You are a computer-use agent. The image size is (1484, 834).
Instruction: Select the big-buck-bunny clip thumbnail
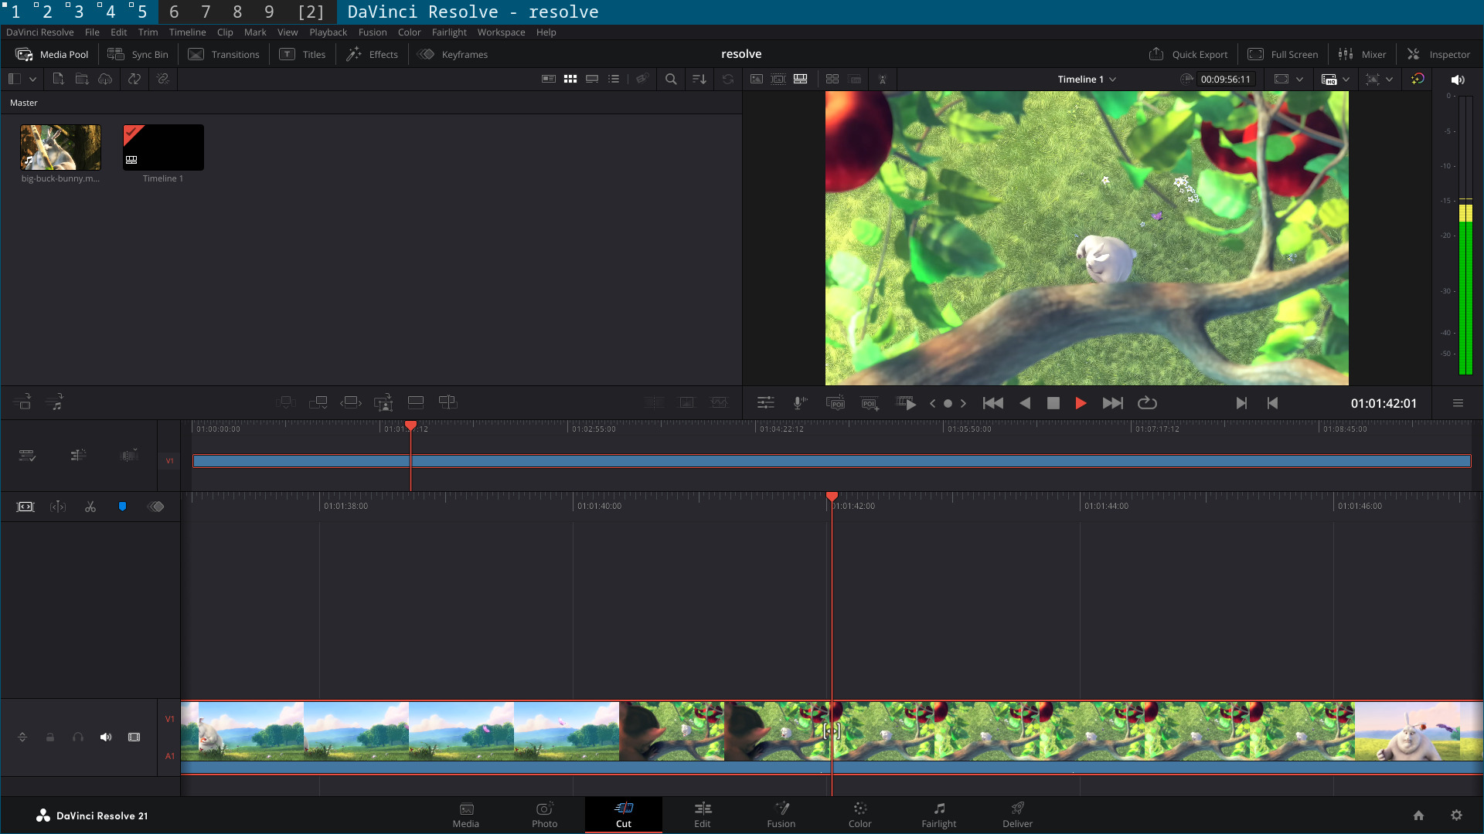tap(60, 147)
